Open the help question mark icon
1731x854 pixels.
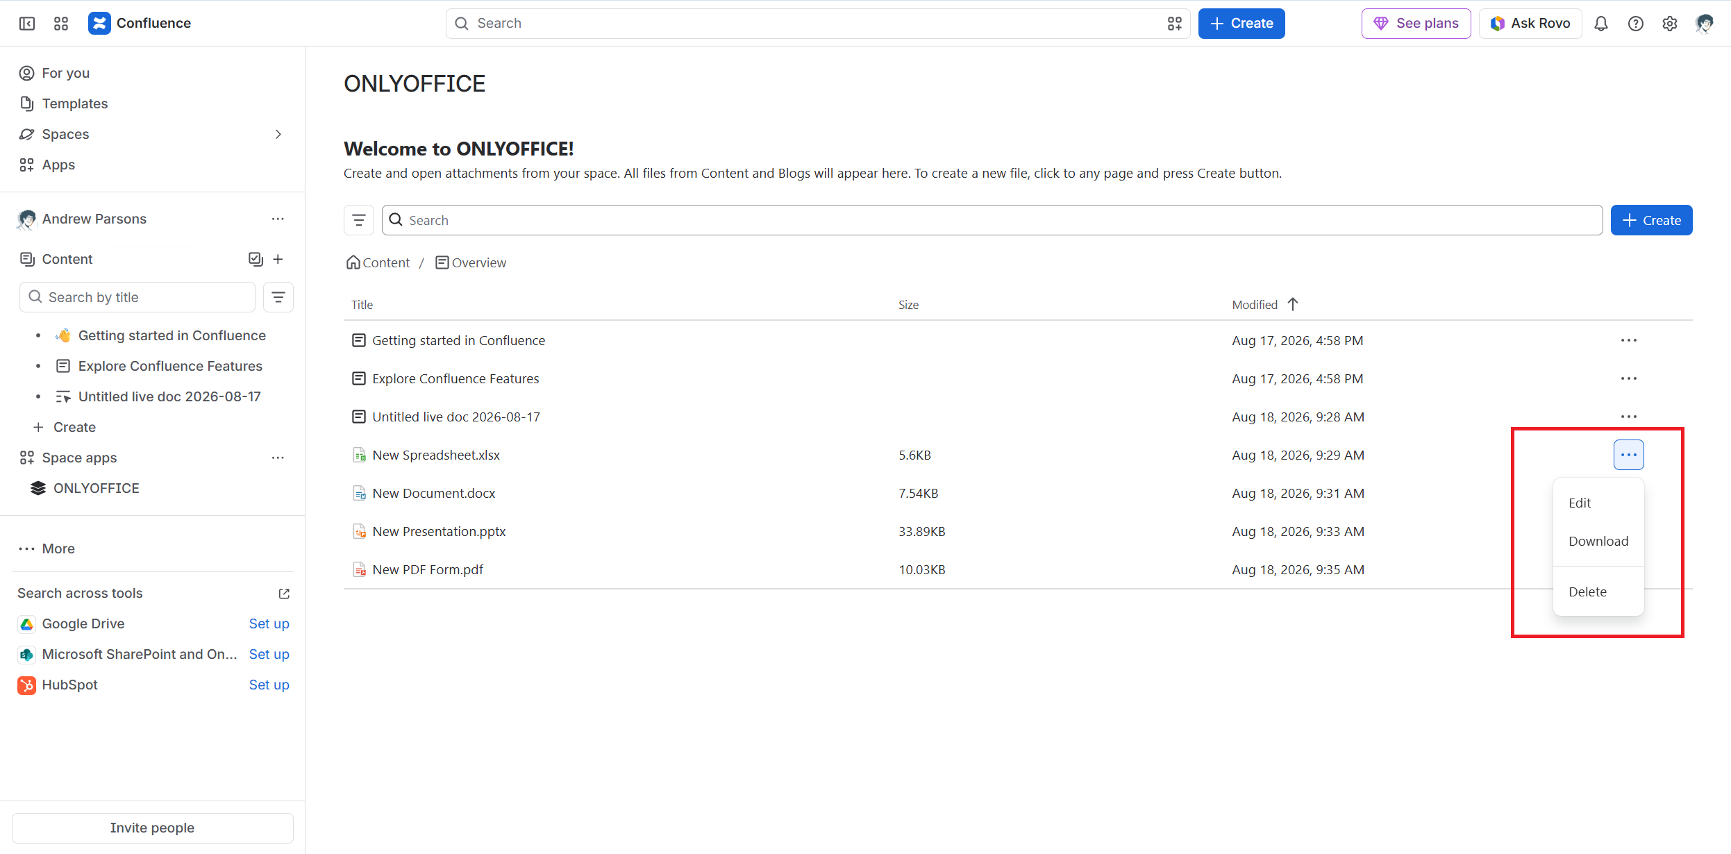(1636, 24)
